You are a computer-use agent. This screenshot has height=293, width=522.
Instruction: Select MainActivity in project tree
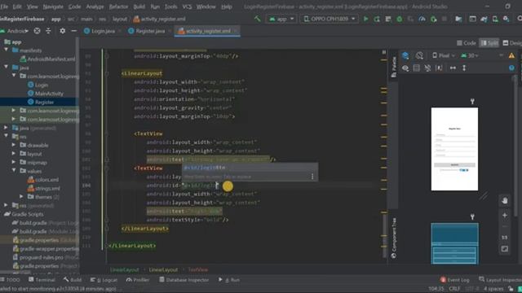tap(46, 94)
